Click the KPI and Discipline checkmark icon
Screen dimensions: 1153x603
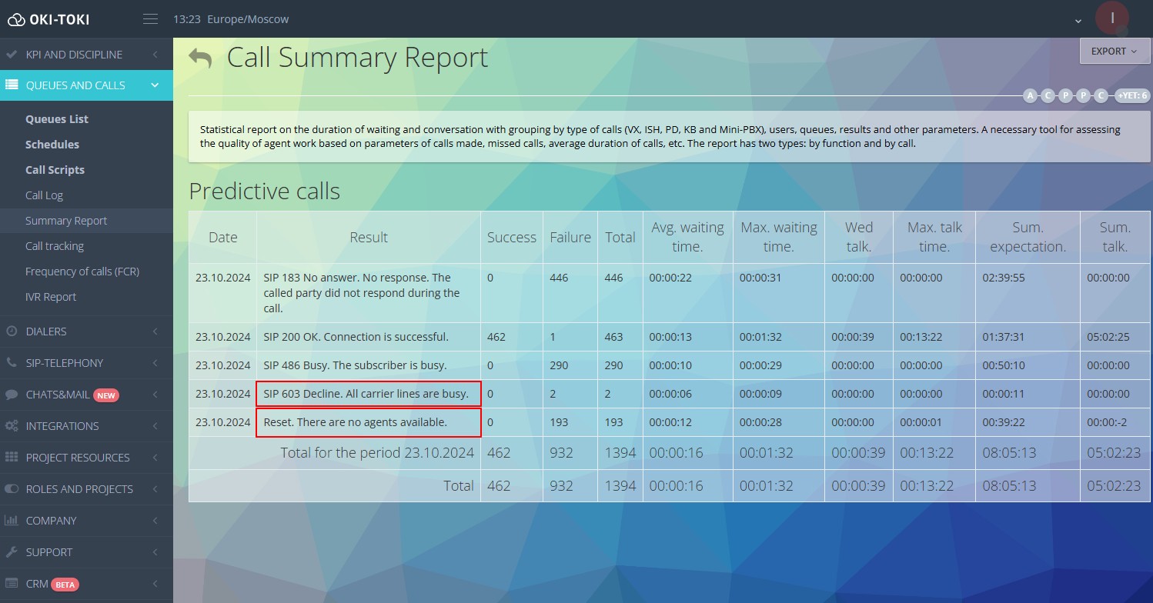click(11, 55)
